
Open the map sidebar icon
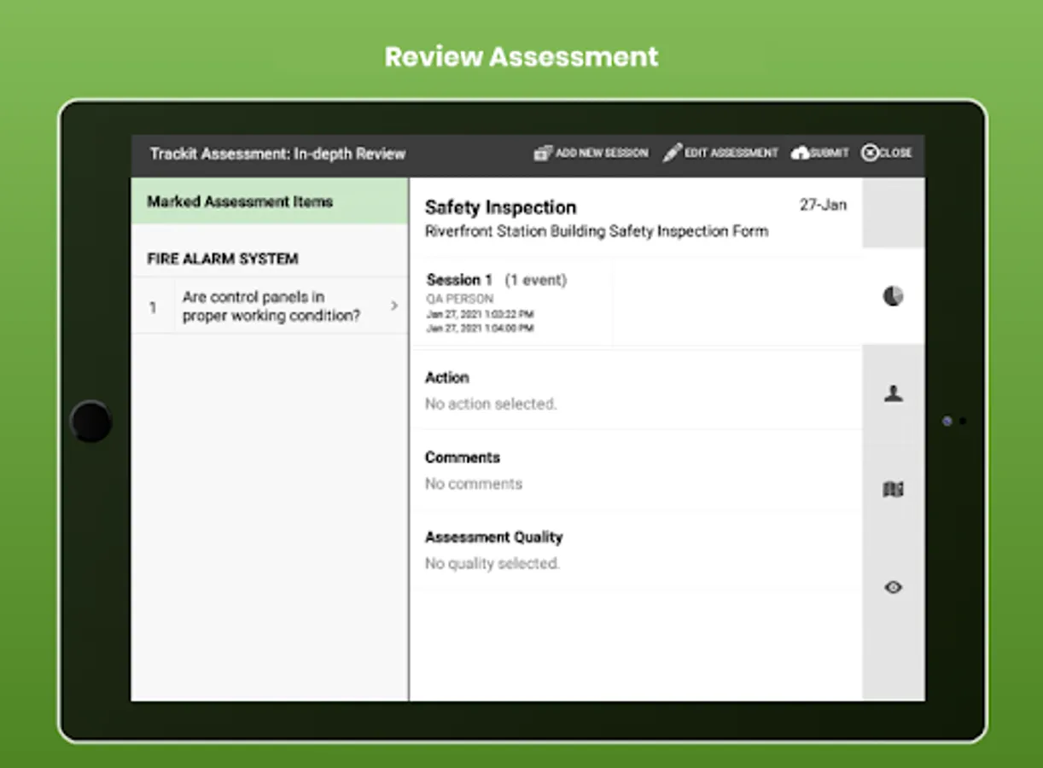point(893,490)
